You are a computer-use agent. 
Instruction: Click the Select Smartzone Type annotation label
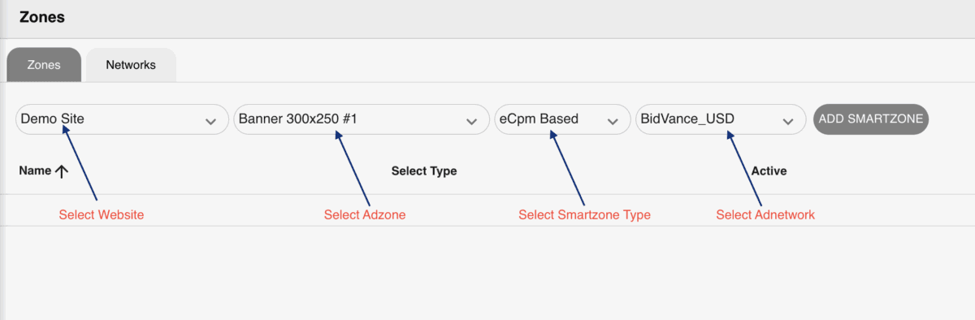[x=584, y=215]
